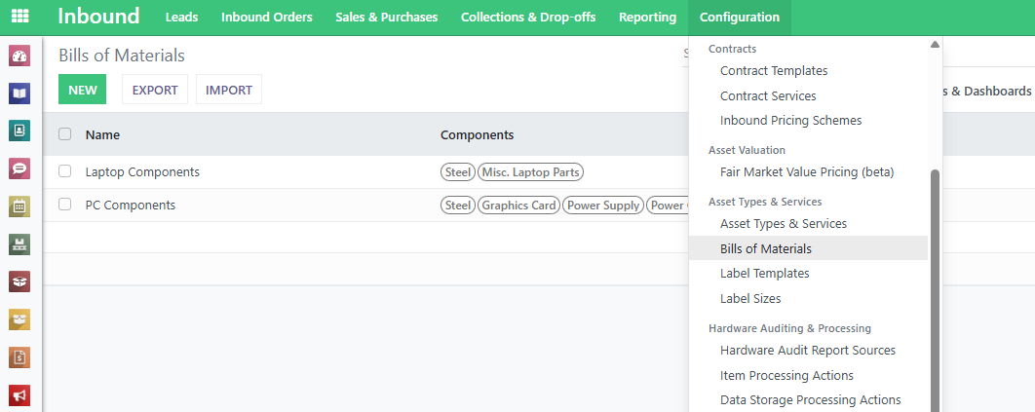Click the IMPORT button
The image size is (1035, 412).
point(228,90)
